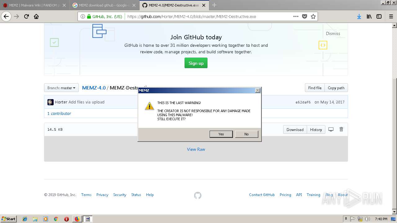
Task: Open the Status footer link
Action: (x=136, y=195)
